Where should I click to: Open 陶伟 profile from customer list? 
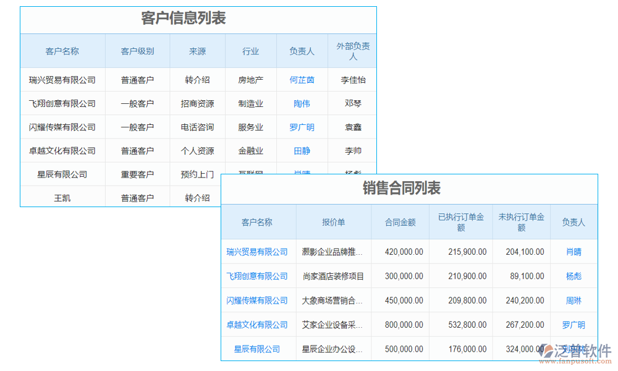[x=301, y=103]
